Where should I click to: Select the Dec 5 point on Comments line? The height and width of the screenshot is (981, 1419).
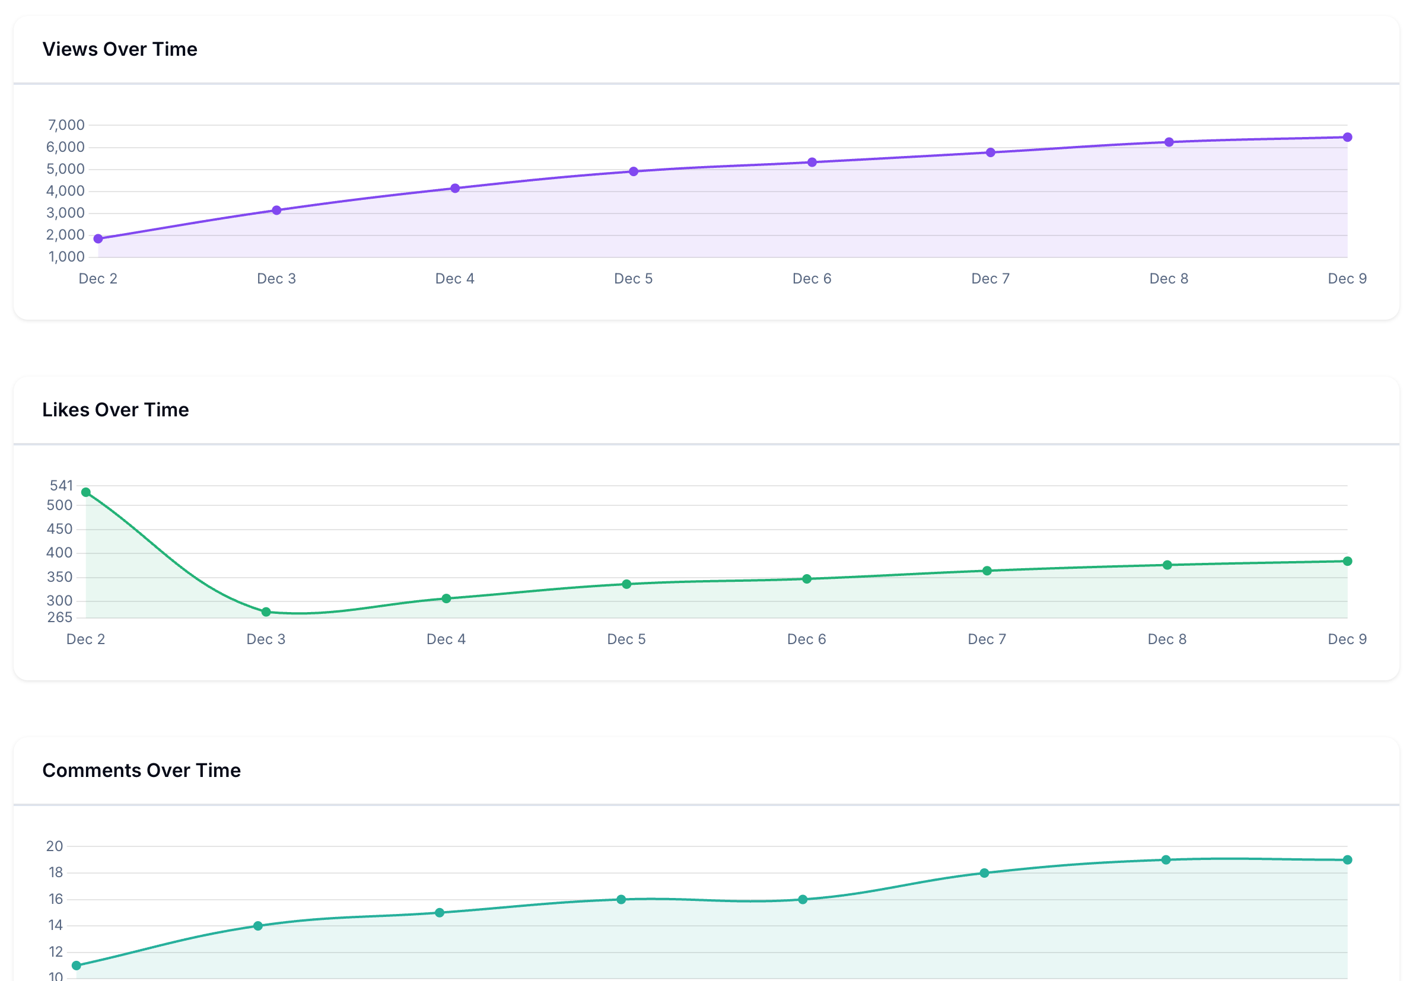point(621,899)
